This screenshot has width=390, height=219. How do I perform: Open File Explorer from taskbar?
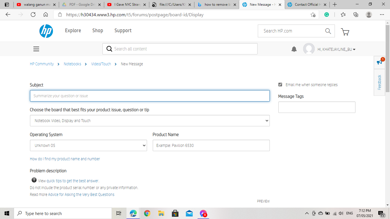tap(161, 213)
